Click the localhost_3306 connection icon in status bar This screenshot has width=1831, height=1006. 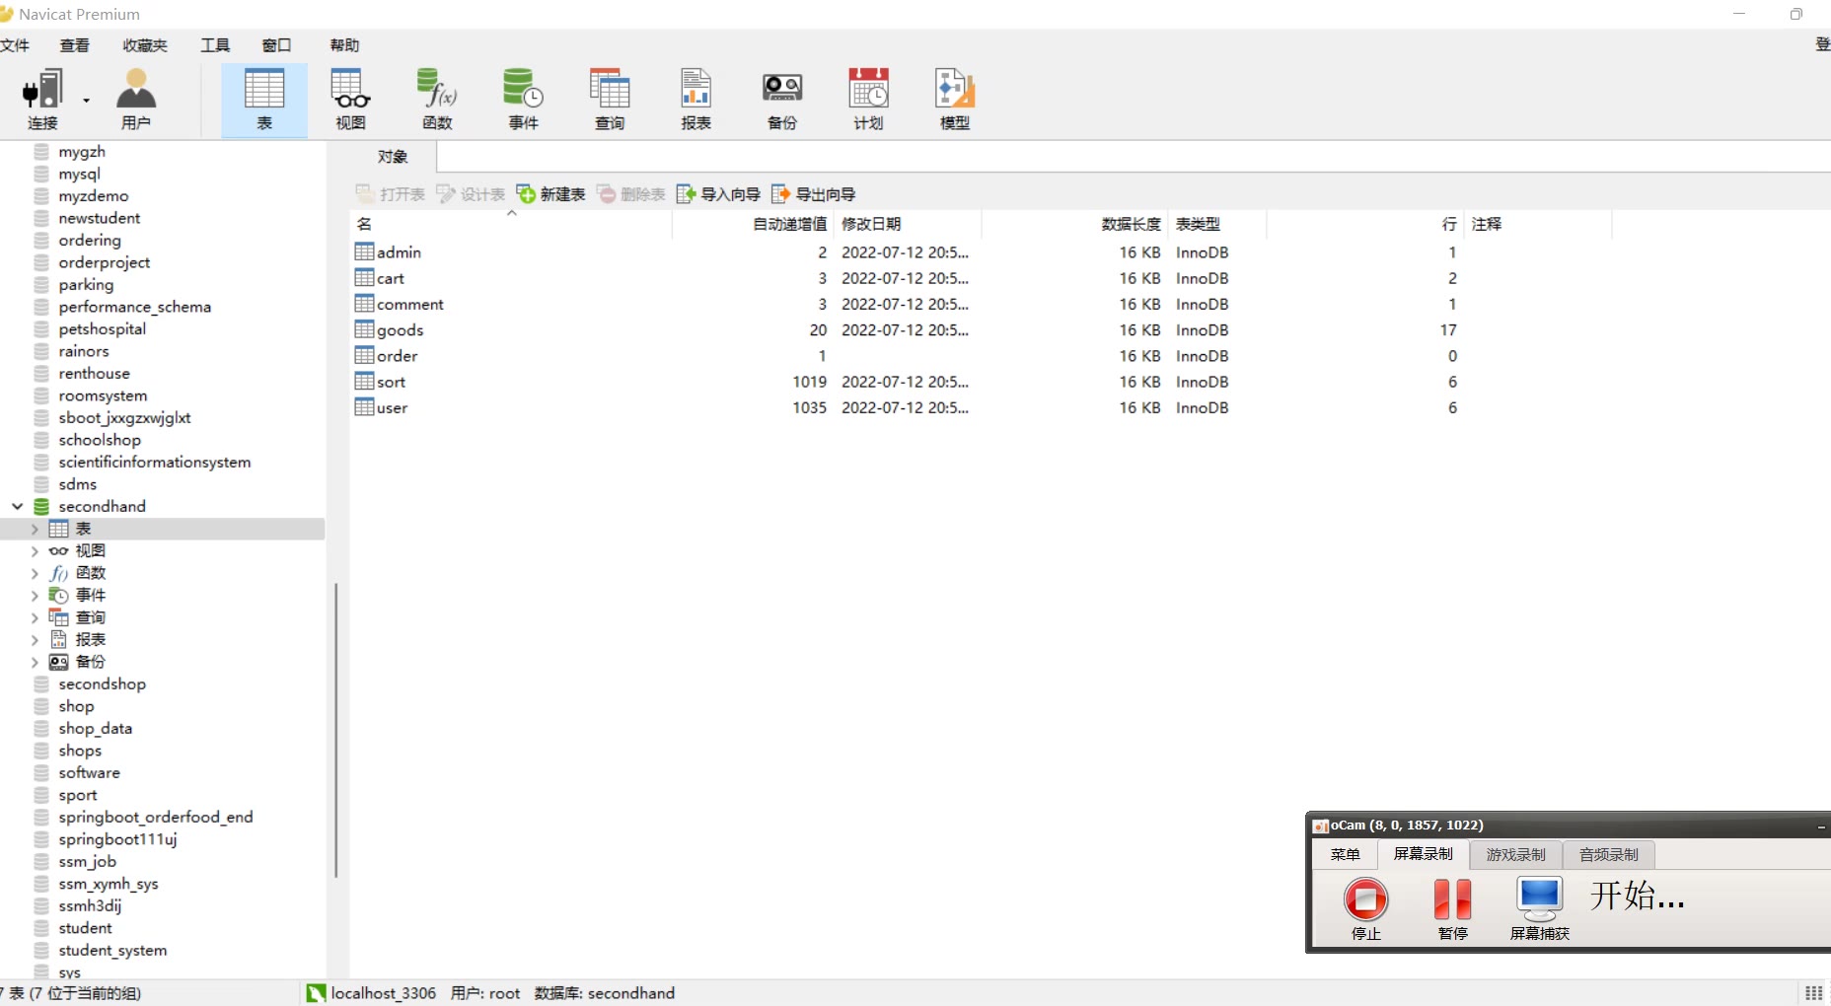click(316, 993)
